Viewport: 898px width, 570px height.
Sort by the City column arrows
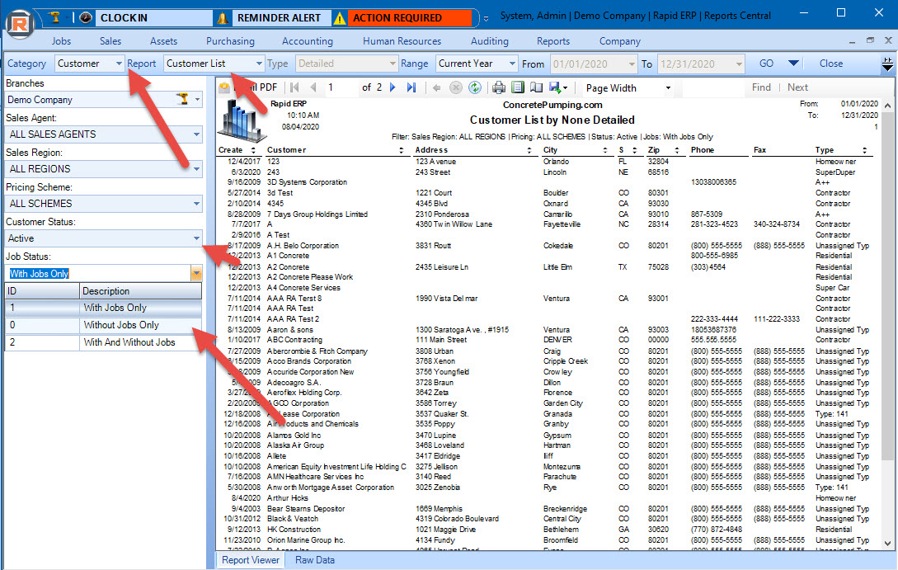point(604,150)
